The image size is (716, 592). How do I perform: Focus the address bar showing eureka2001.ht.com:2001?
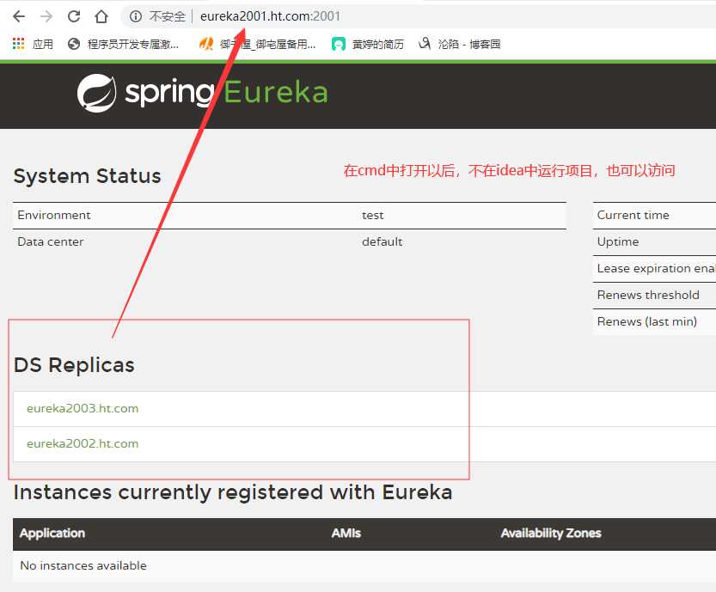(270, 16)
